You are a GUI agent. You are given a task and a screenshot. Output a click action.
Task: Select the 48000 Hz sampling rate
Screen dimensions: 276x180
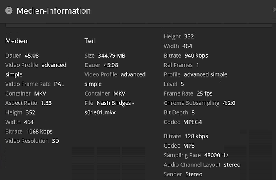[x=217, y=155]
